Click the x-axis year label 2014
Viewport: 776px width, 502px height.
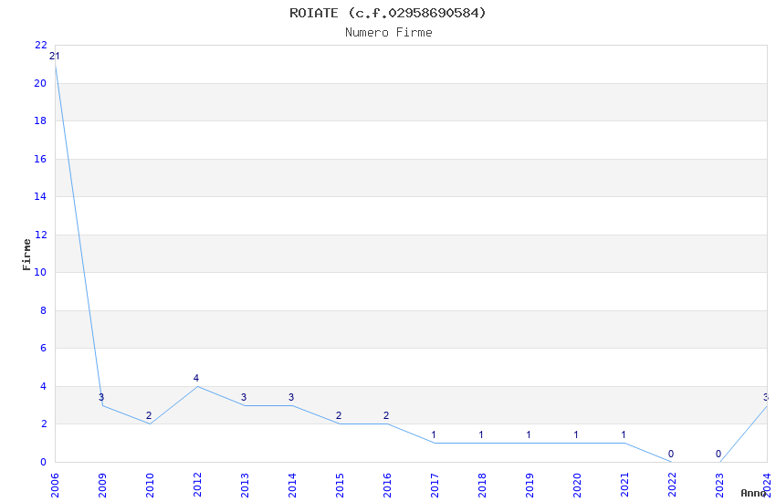(292, 485)
